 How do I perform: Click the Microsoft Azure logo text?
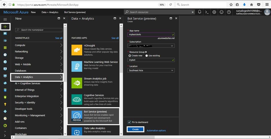click(16, 12)
